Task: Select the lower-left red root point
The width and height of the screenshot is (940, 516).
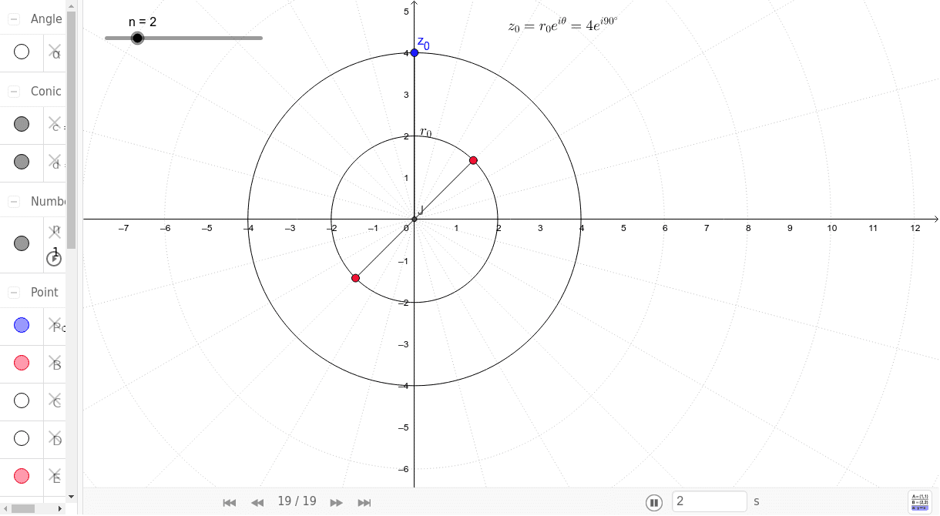Action: (355, 278)
